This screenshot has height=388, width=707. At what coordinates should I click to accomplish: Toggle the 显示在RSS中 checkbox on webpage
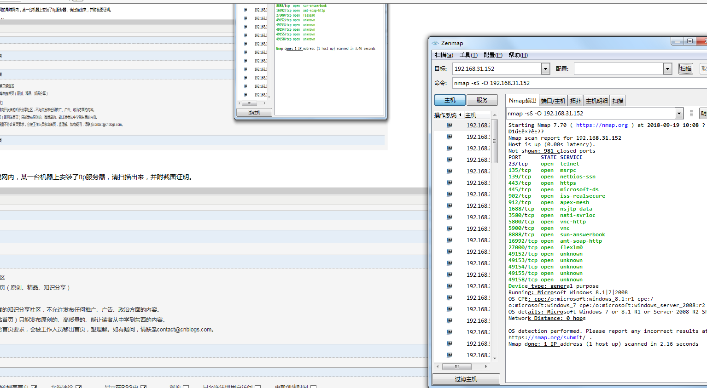coord(144,387)
